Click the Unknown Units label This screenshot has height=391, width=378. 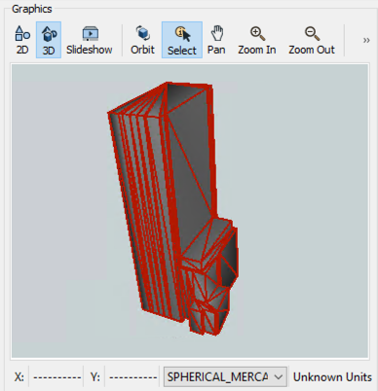332,377
